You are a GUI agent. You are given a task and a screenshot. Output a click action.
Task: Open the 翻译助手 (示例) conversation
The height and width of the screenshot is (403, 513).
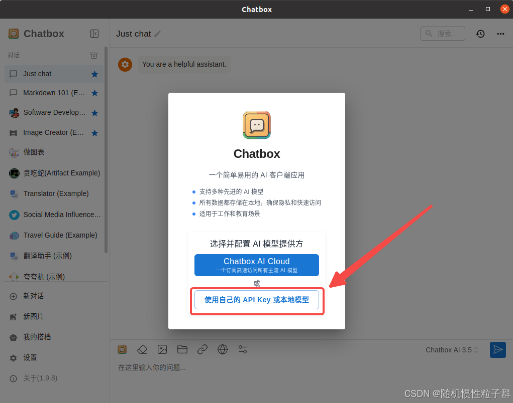tap(54, 256)
